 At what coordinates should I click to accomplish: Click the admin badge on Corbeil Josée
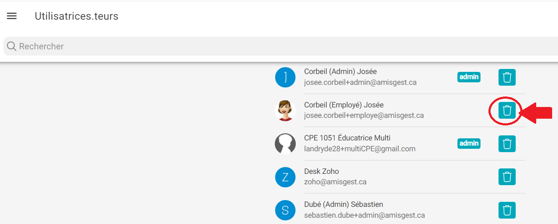pyautogui.click(x=469, y=77)
